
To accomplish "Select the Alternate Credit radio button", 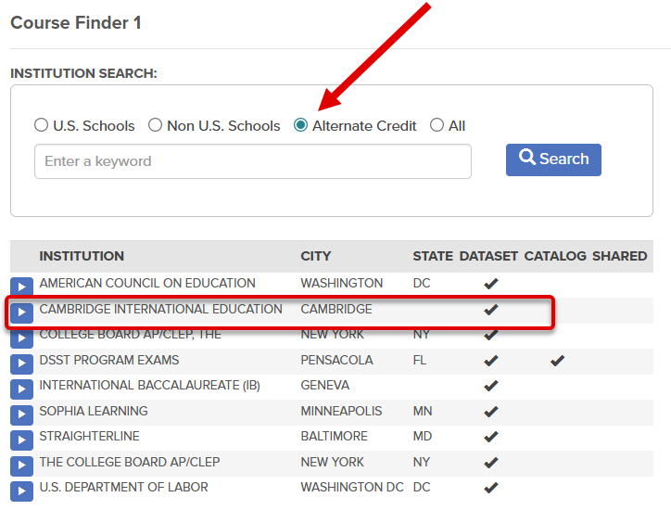I will pos(300,125).
